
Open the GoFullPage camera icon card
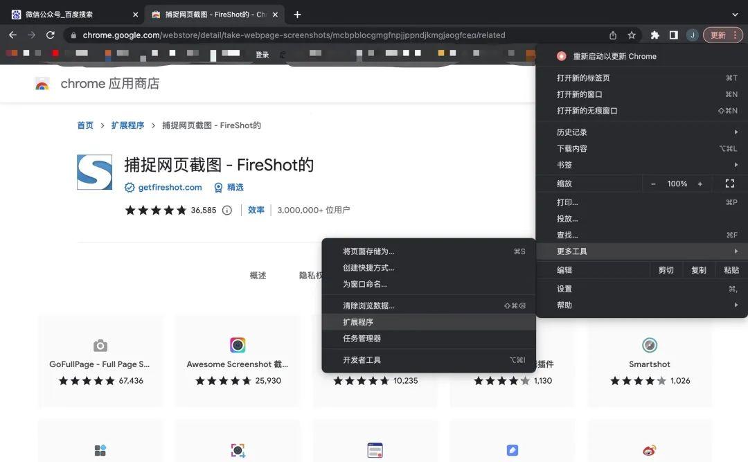(100, 345)
